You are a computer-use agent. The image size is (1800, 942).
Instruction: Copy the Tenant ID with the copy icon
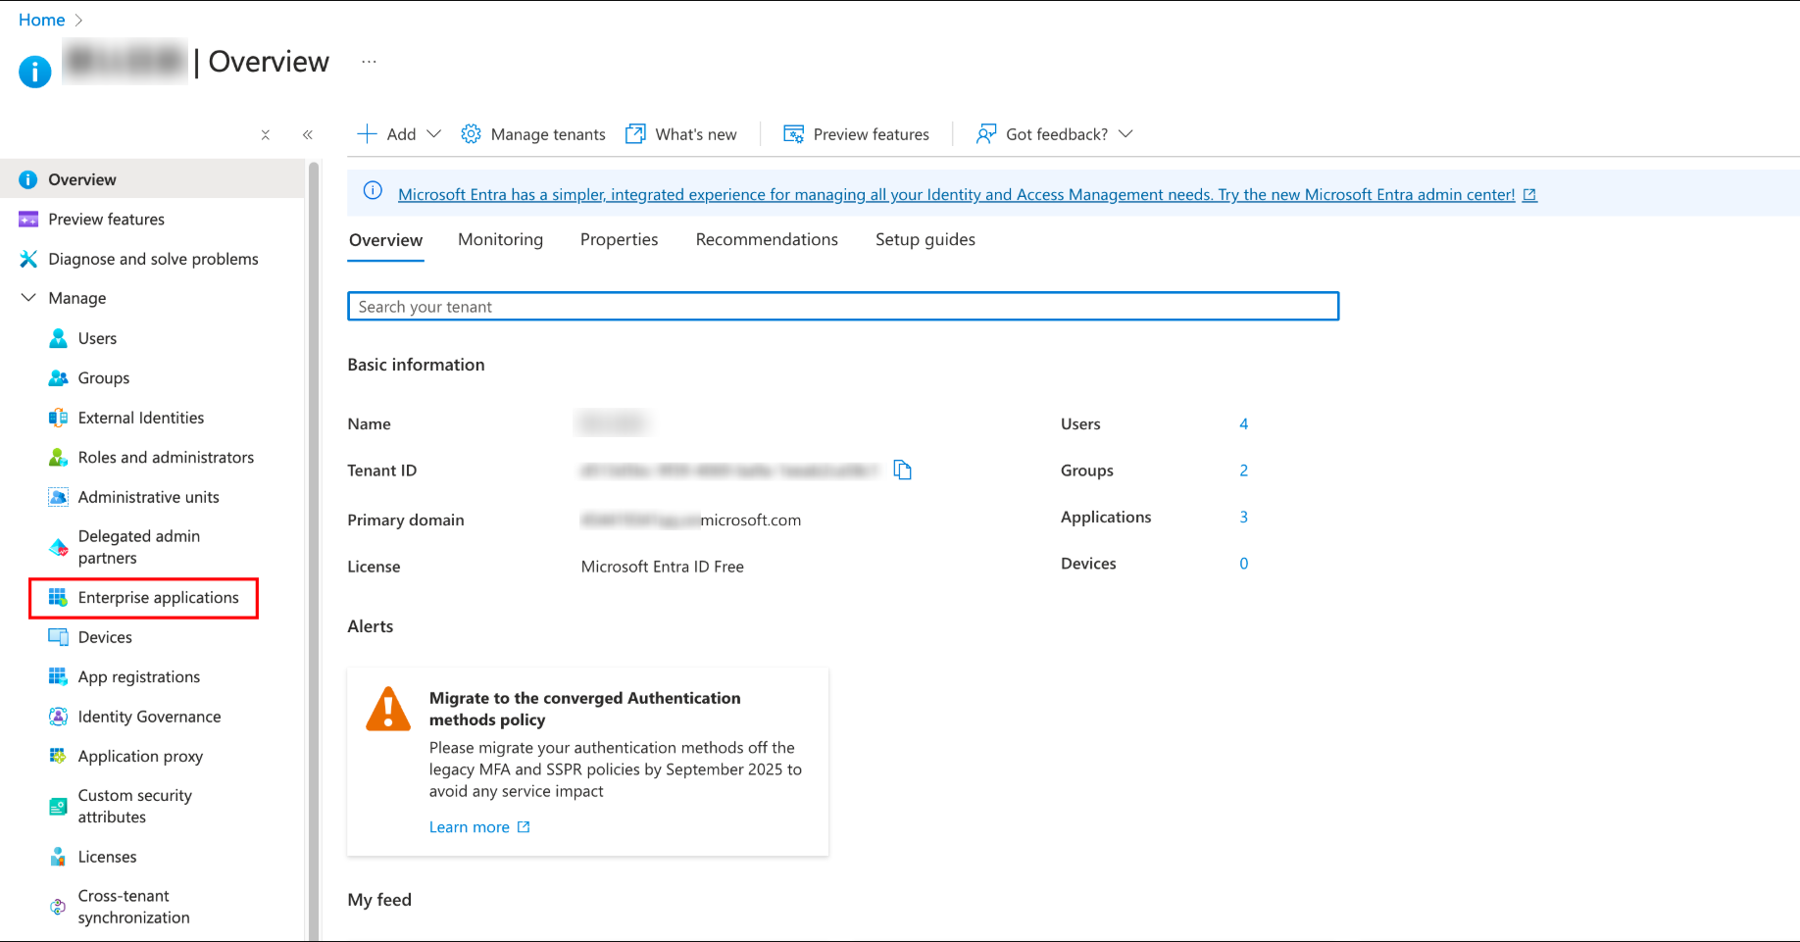click(x=902, y=471)
